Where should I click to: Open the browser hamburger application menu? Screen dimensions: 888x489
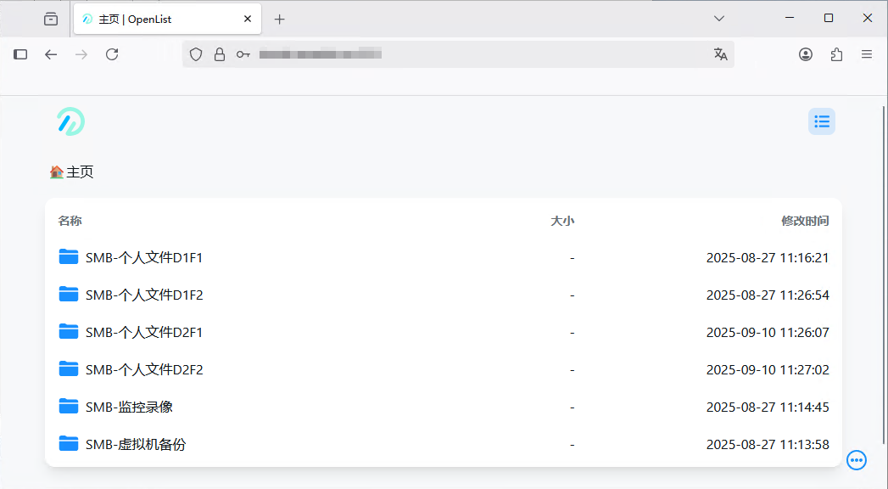click(866, 54)
